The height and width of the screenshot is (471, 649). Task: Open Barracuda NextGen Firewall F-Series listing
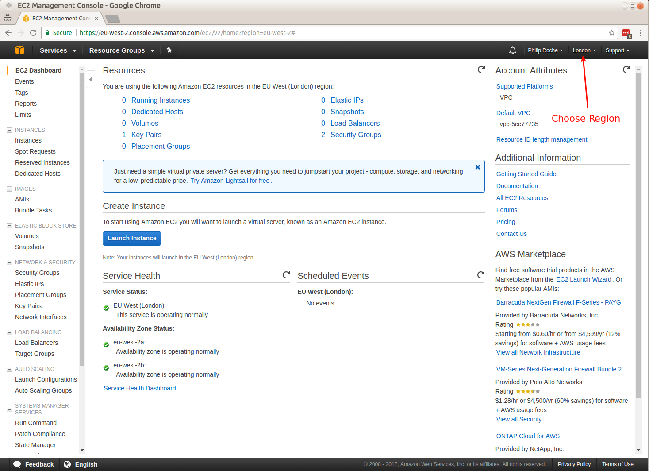click(x=558, y=302)
